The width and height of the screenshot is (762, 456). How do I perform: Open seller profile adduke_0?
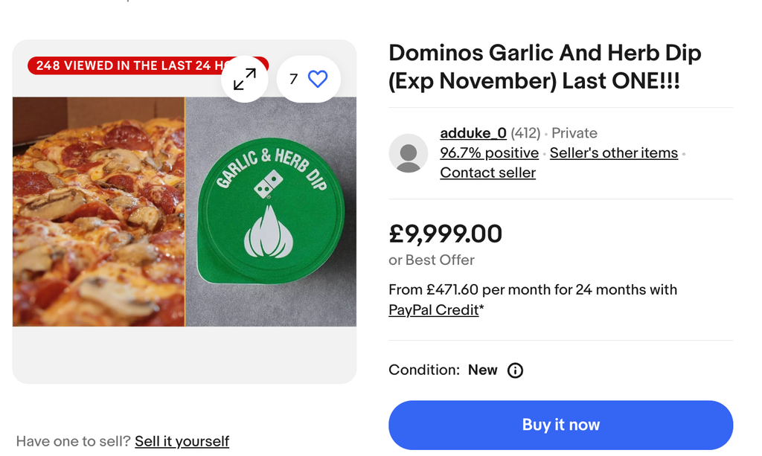(x=473, y=133)
